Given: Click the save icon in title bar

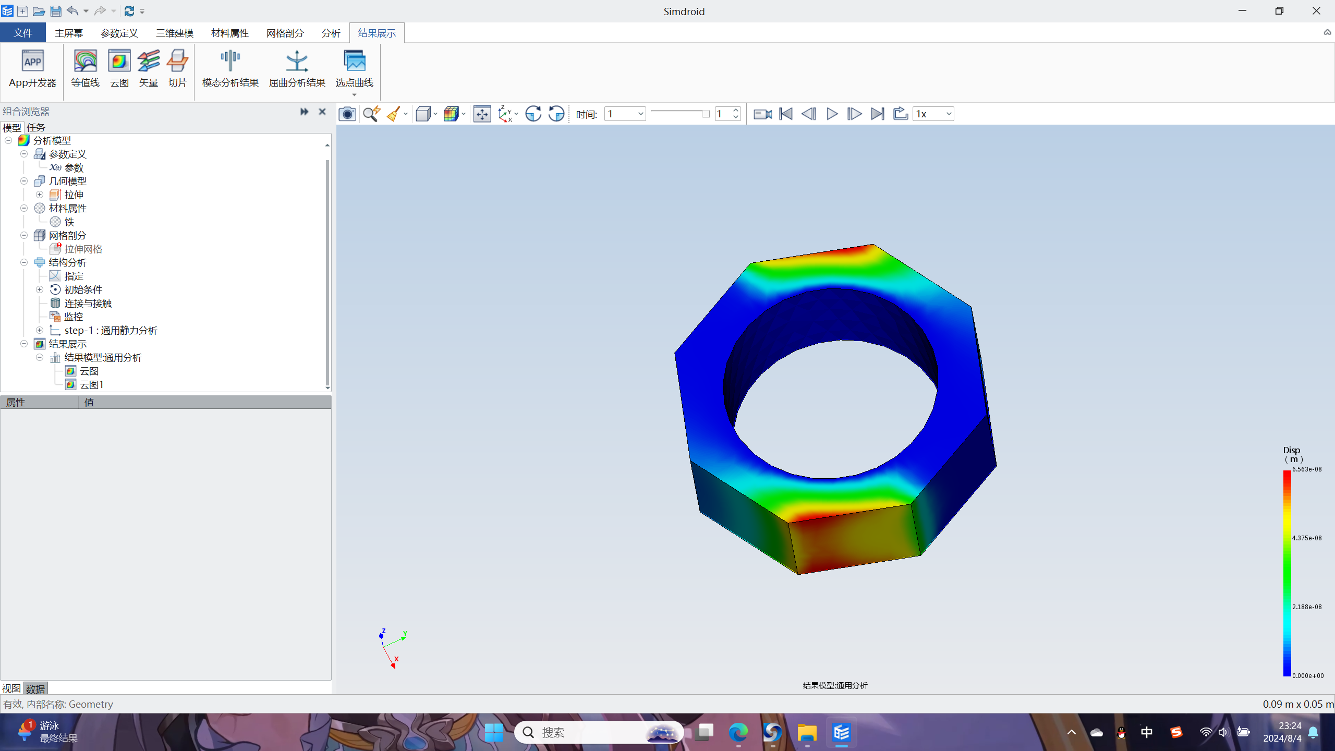Looking at the screenshot, I should click(x=55, y=11).
